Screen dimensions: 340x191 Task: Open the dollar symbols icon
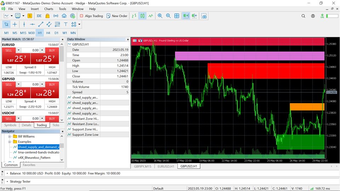(x=30, y=16)
